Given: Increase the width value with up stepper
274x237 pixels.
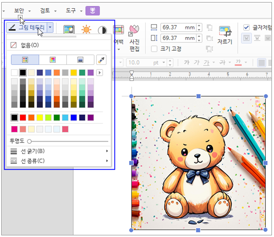Looking at the screenshot, I should (x=199, y=25).
